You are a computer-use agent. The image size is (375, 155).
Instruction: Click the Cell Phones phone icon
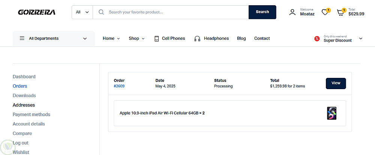pos(157,39)
